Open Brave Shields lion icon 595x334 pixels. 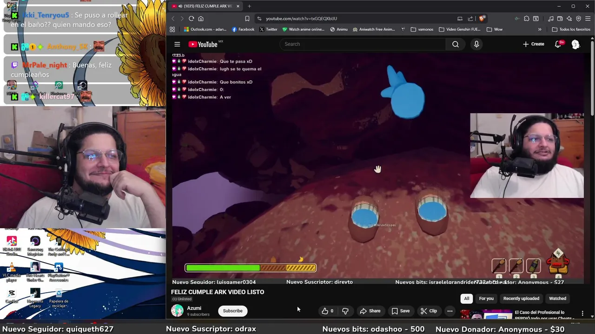(x=482, y=19)
